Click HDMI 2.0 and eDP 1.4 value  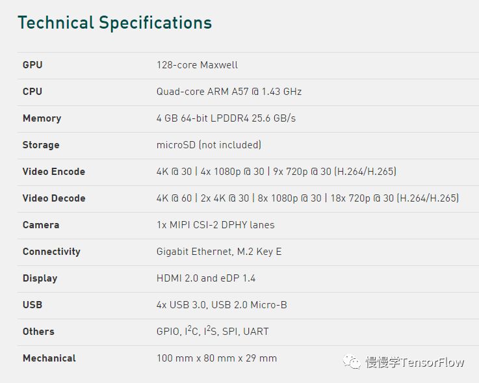pyautogui.click(x=206, y=278)
